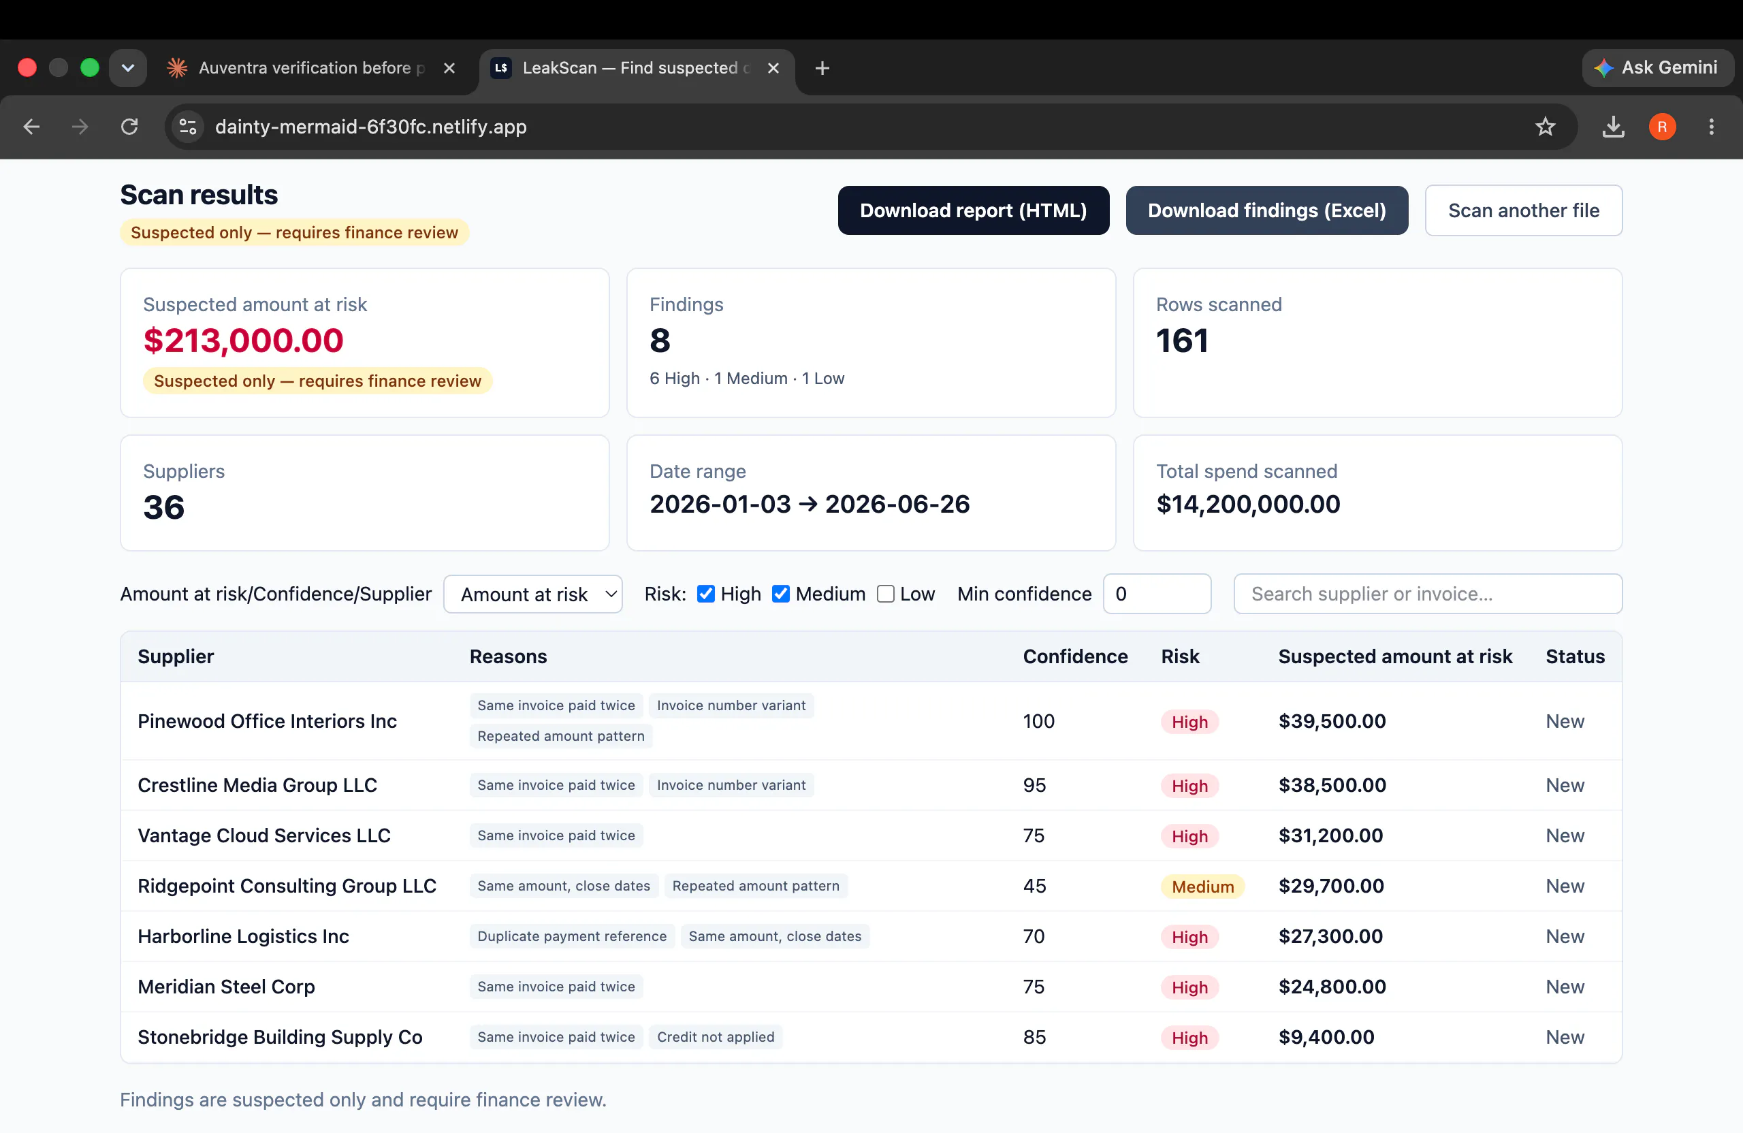Open the browser downloads icon
This screenshot has width=1743, height=1133.
click(x=1613, y=127)
